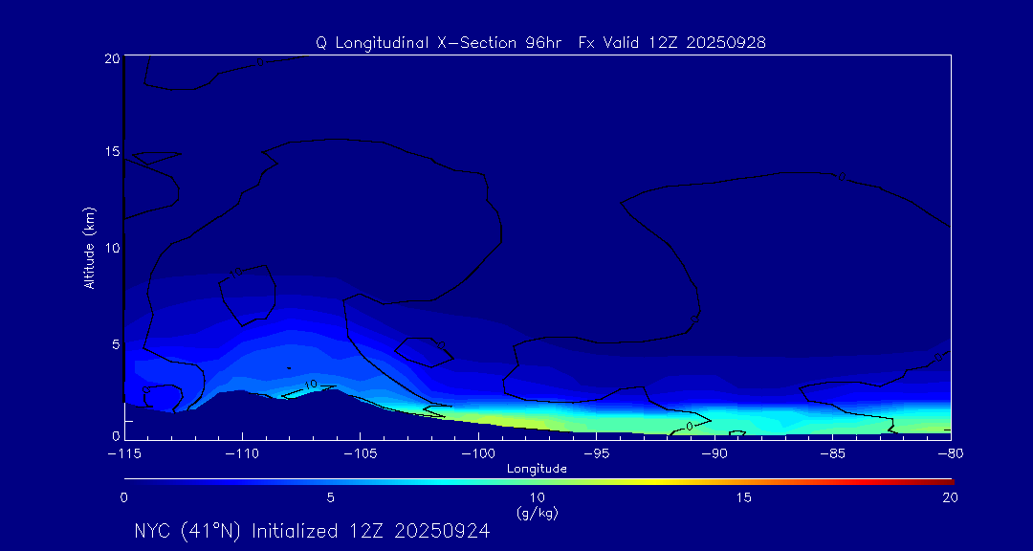The image size is (1033, 551).
Task: Click the '20' altitude axis tick label
Action: point(111,58)
